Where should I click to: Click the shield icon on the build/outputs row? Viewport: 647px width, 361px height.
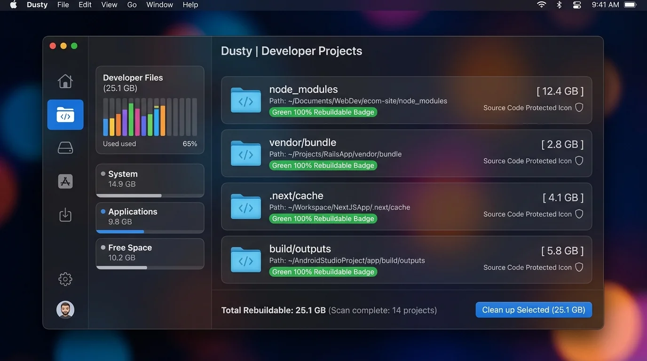pyautogui.click(x=579, y=267)
